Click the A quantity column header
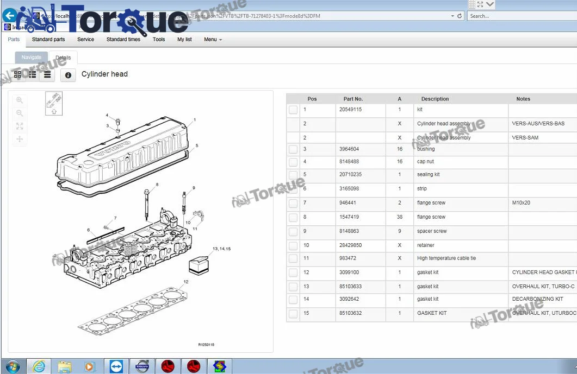The image size is (577, 374). click(x=400, y=99)
